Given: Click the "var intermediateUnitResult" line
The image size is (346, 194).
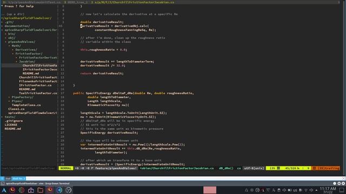Looking at the screenshot, I should tap(132, 145).
